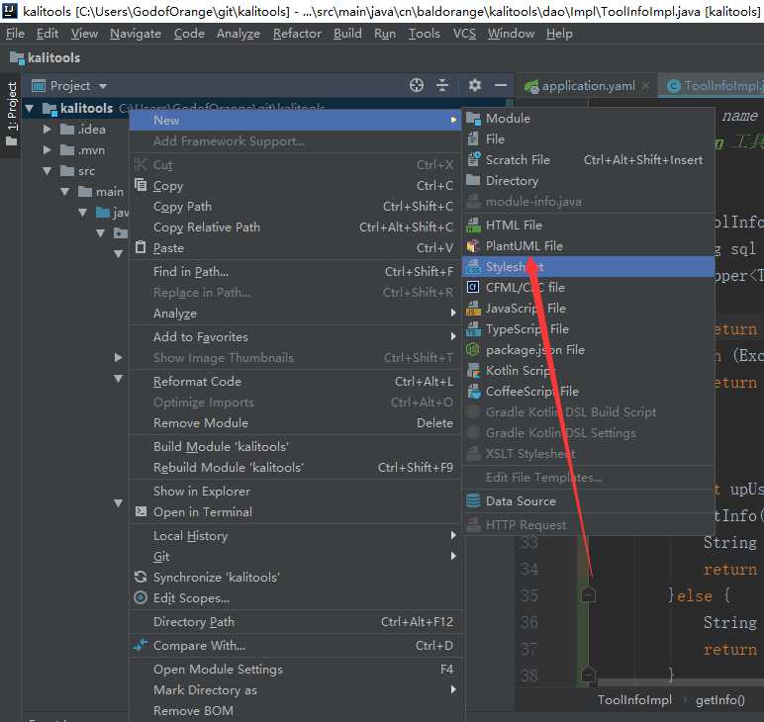Click the Paste icon in context menu

point(141,247)
